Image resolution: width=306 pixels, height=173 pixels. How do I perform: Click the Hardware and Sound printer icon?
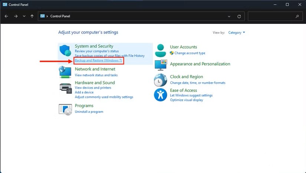(x=65, y=88)
